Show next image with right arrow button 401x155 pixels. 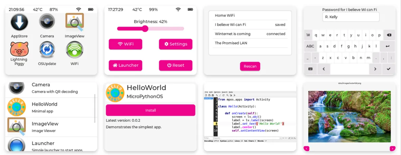tap(392, 148)
